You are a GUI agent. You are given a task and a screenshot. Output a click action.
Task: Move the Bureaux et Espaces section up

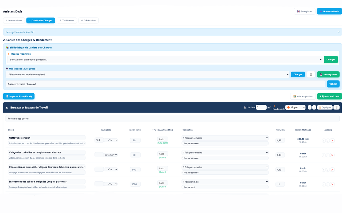(x=310, y=108)
